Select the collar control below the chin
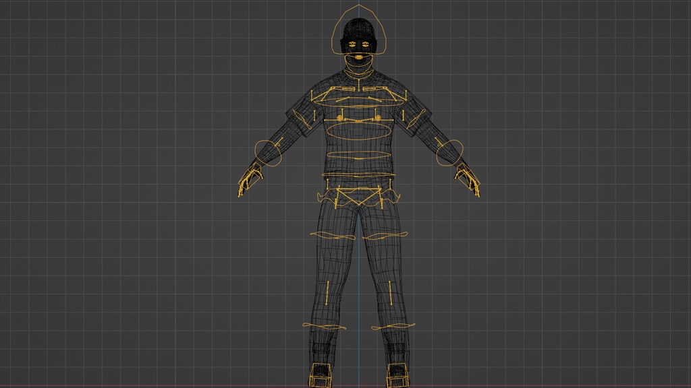 358,65
